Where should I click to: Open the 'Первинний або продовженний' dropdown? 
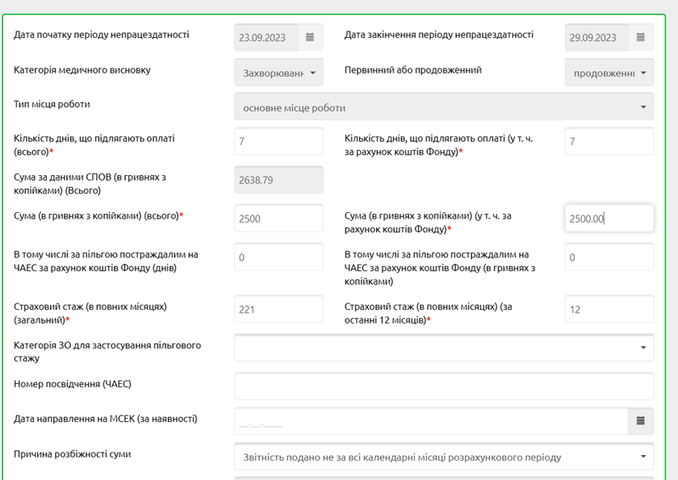tap(609, 73)
